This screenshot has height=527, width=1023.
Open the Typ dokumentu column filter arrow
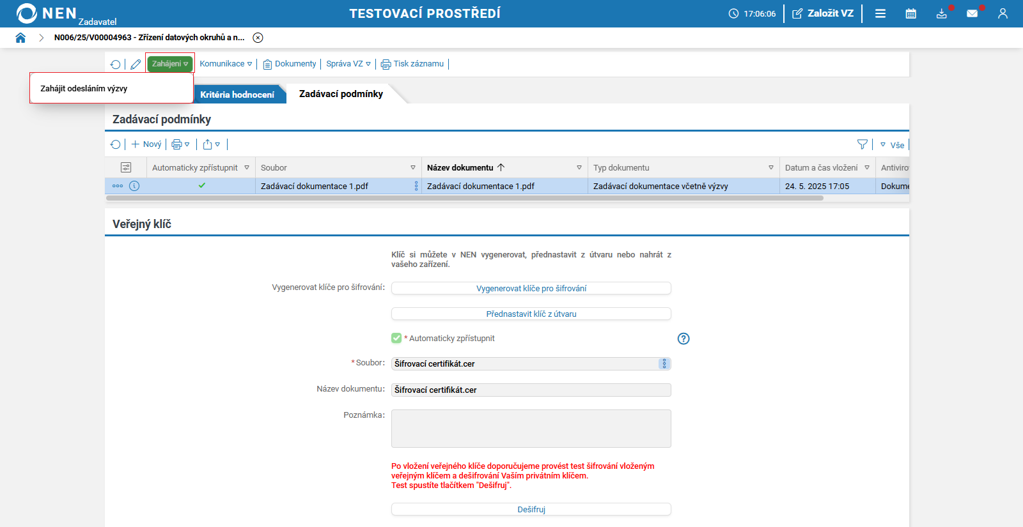click(x=771, y=167)
